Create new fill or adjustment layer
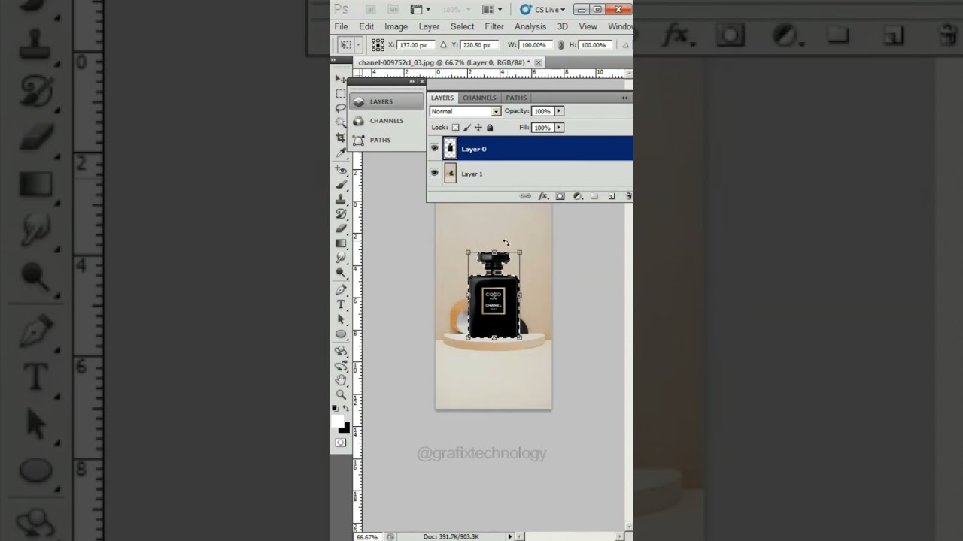The height and width of the screenshot is (541, 963). point(578,196)
